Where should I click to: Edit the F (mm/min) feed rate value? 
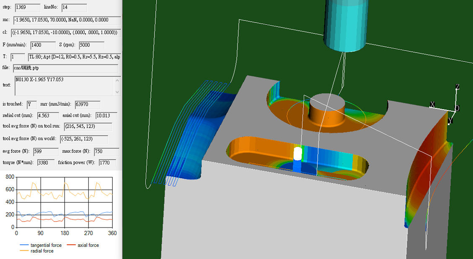click(x=42, y=45)
